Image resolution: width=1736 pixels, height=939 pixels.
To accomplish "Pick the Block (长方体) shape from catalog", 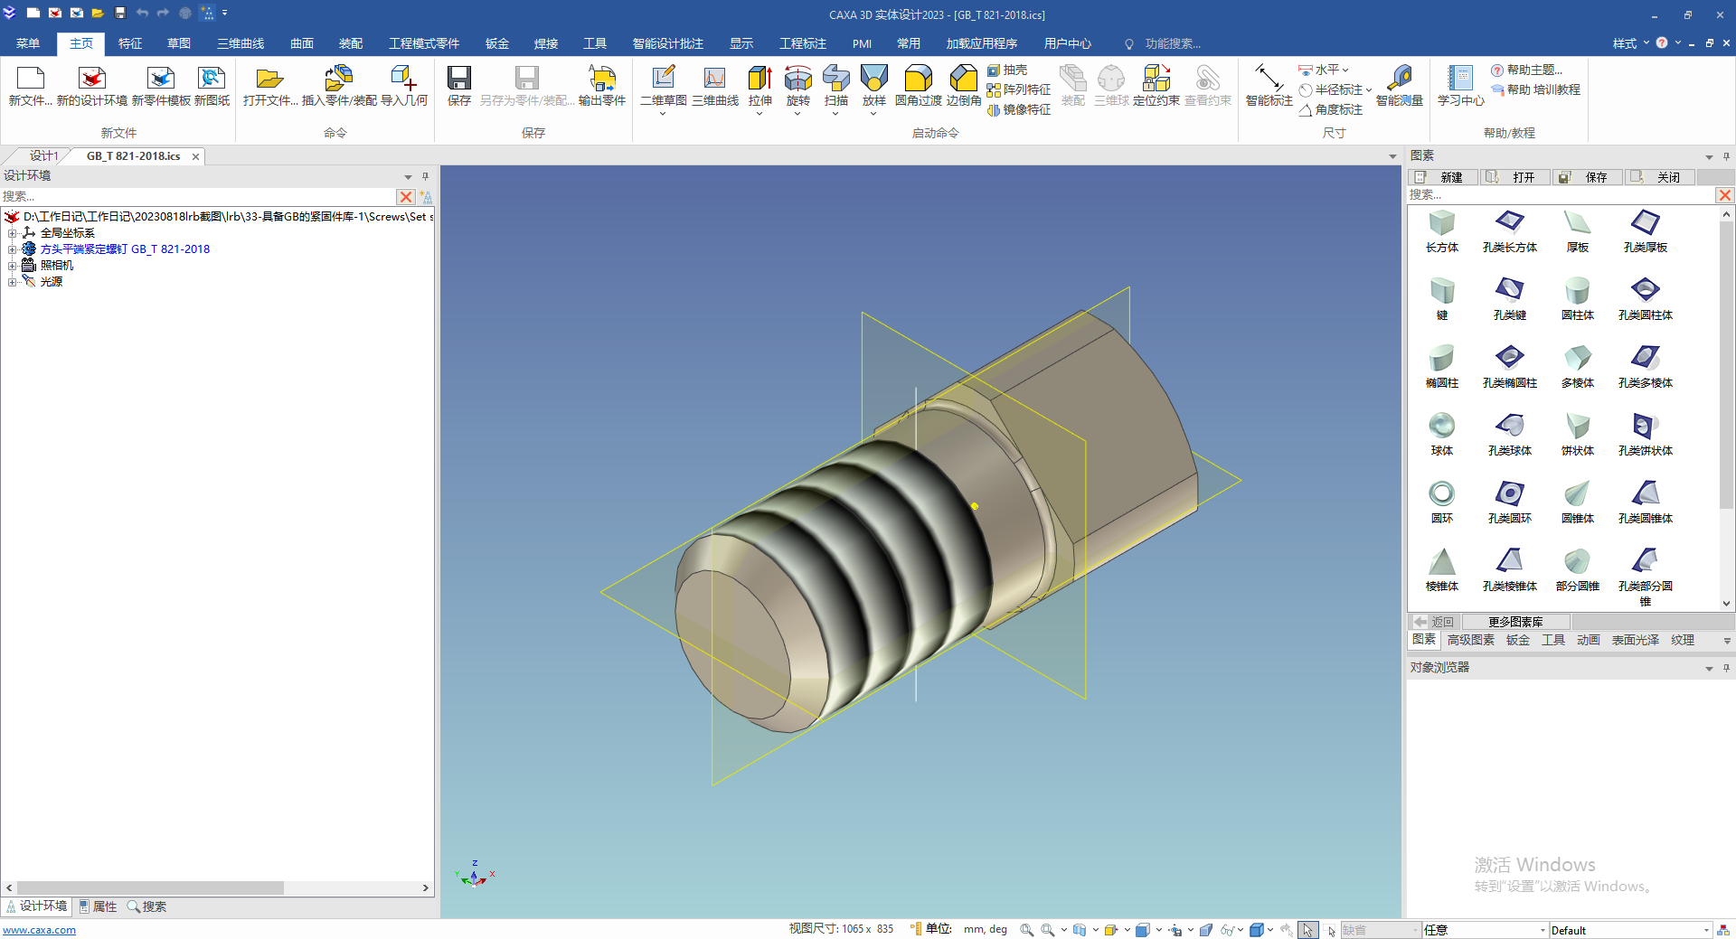I will coord(1442,231).
